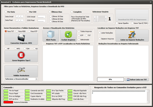Open the reports folder with Abrir Pasta
The image size is (153, 107).
pos(51,35)
